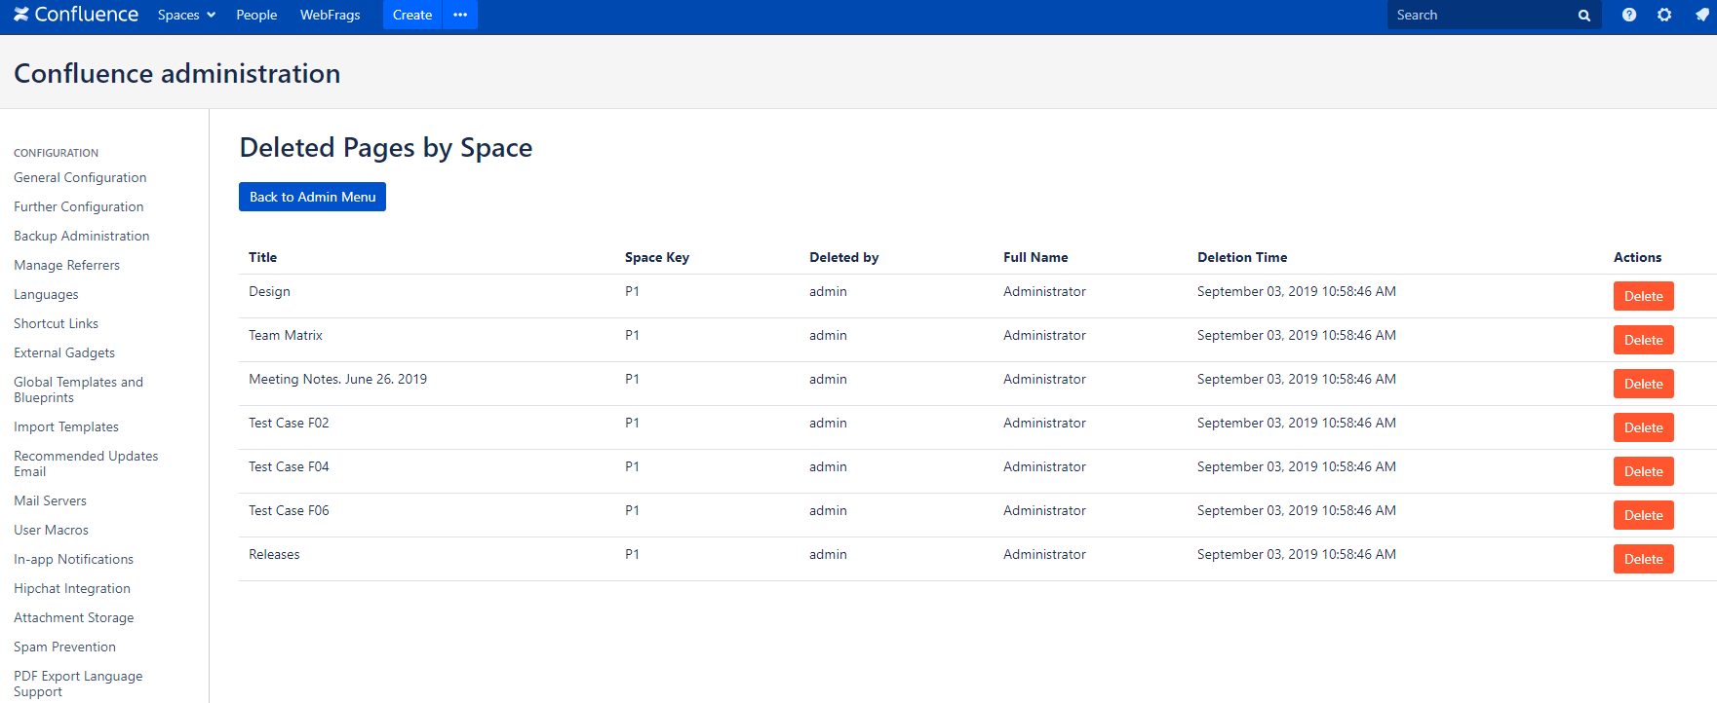Click the search magnifier icon
This screenshot has width=1717, height=703.
1584,16
